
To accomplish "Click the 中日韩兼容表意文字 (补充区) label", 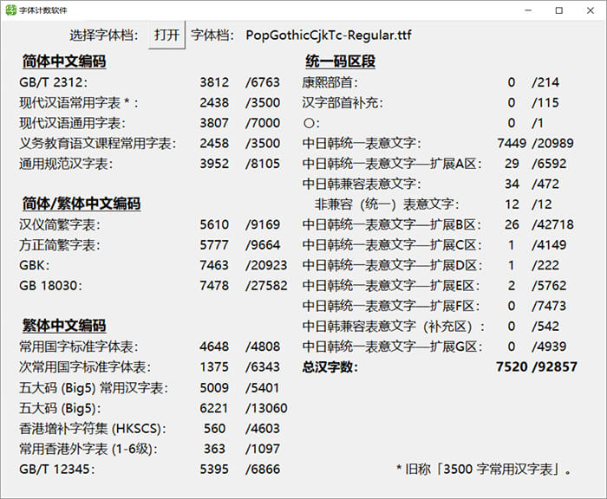I will coord(394,327).
